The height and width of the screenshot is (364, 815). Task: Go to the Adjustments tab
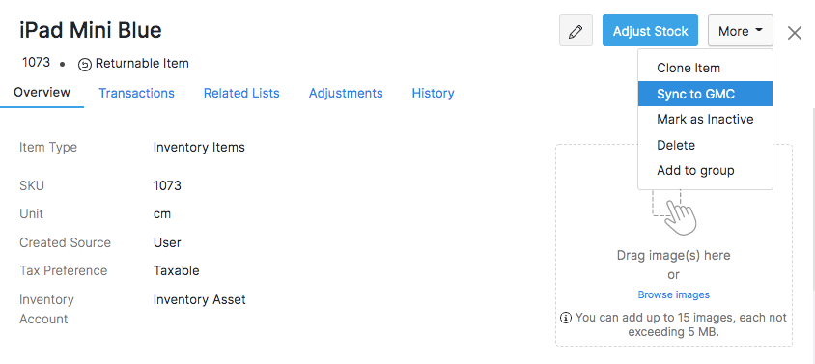(x=346, y=93)
